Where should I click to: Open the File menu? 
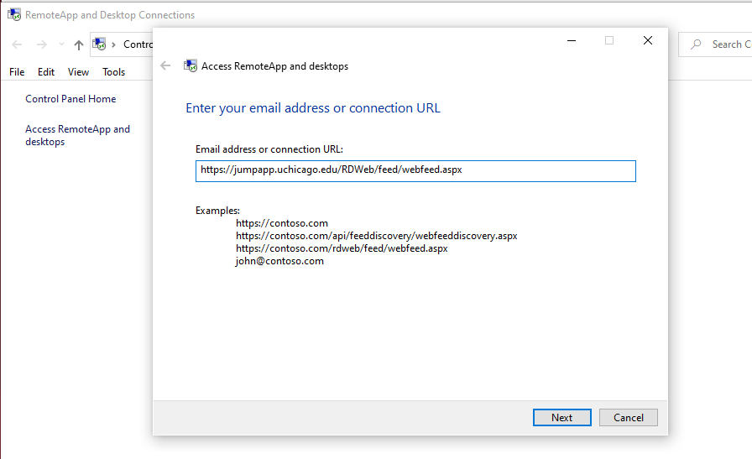pos(17,72)
